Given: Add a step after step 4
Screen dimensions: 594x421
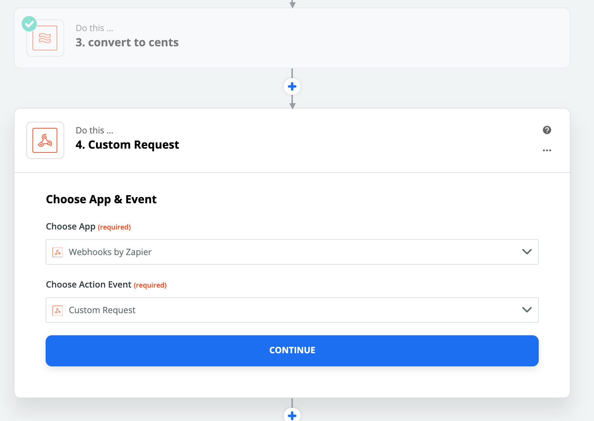Looking at the screenshot, I should pos(292,415).
